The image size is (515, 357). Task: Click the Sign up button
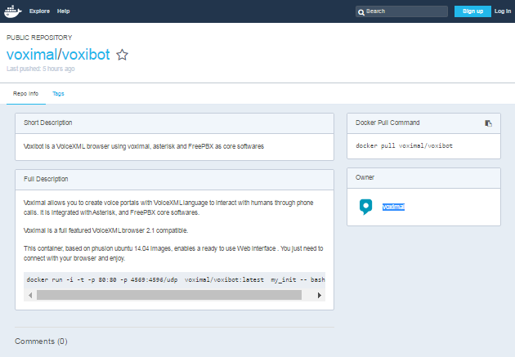pos(472,11)
